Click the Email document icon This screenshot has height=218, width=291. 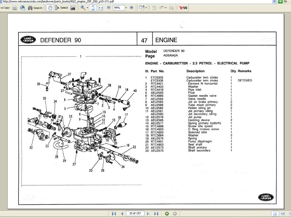23,8
